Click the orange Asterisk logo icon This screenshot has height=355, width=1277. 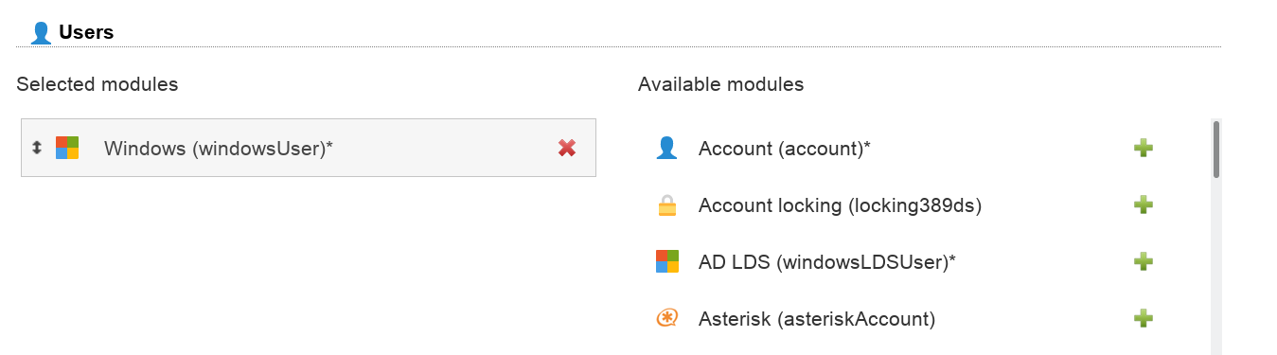pos(667,318)
